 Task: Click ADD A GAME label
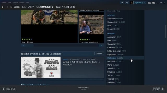click(x=10, y=89)
